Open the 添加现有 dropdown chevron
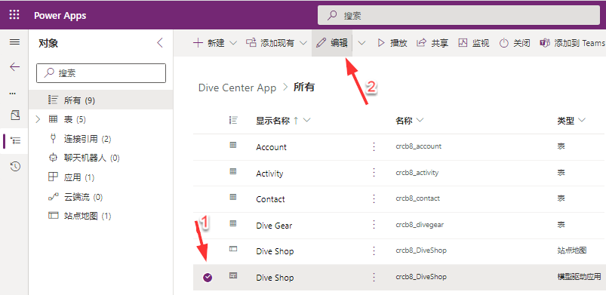606x295 pixels. click(x=303, y=43)
